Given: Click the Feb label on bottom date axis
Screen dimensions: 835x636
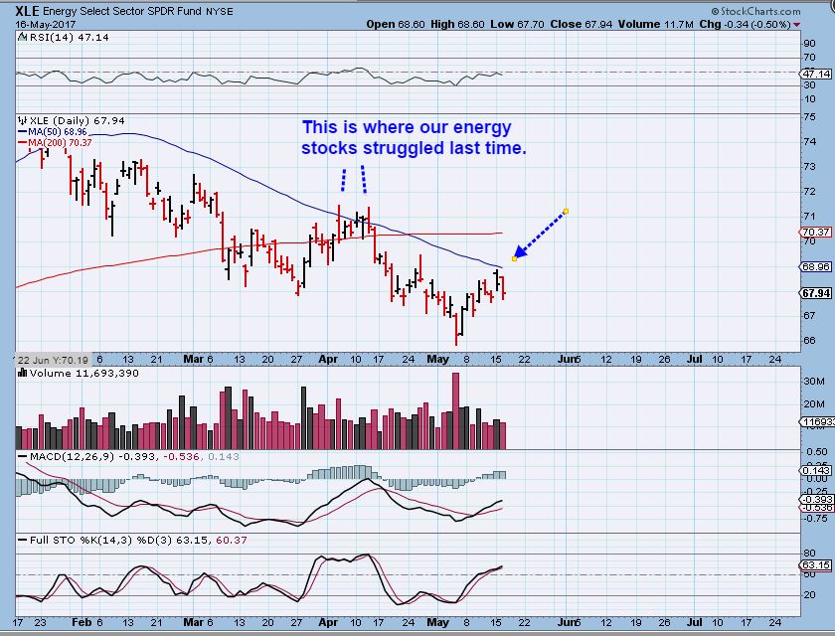Looking at the screenshot, I should (x=82, y=622).
